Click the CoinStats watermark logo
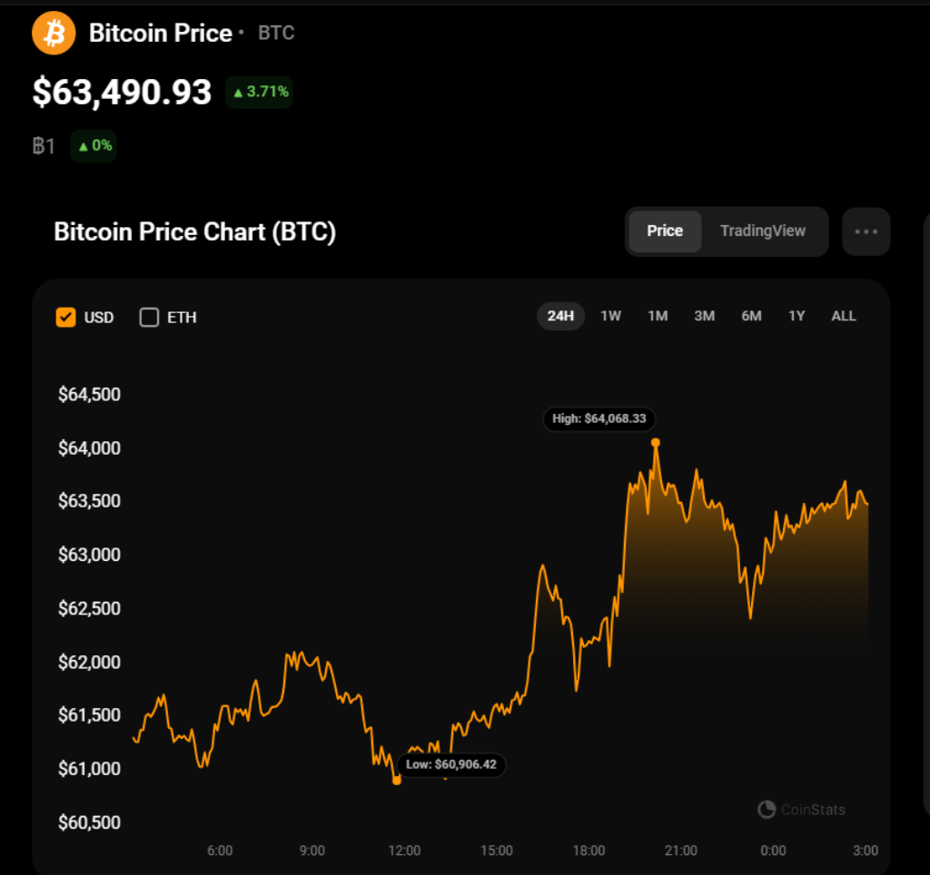 (x=801, y=809)
